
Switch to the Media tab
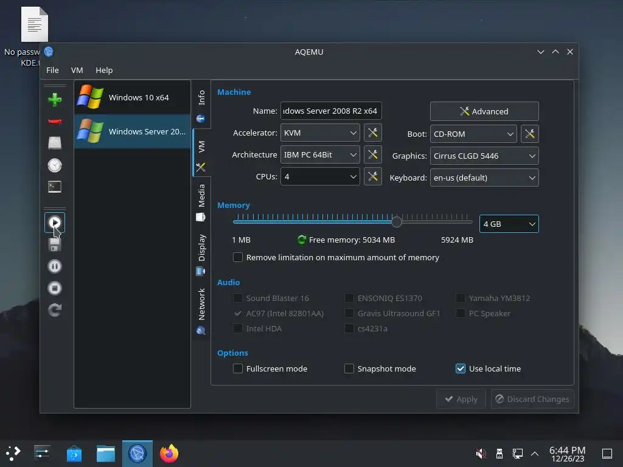click(x=201, y=202)
